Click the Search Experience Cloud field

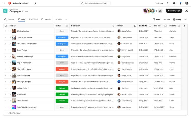click(96, 3)
